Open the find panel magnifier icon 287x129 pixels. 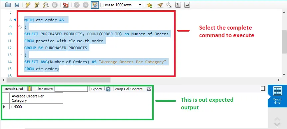pos(169,5)
